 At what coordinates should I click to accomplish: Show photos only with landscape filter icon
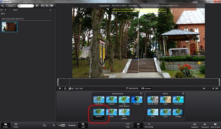pyautogui.click(x=47, y=6)
